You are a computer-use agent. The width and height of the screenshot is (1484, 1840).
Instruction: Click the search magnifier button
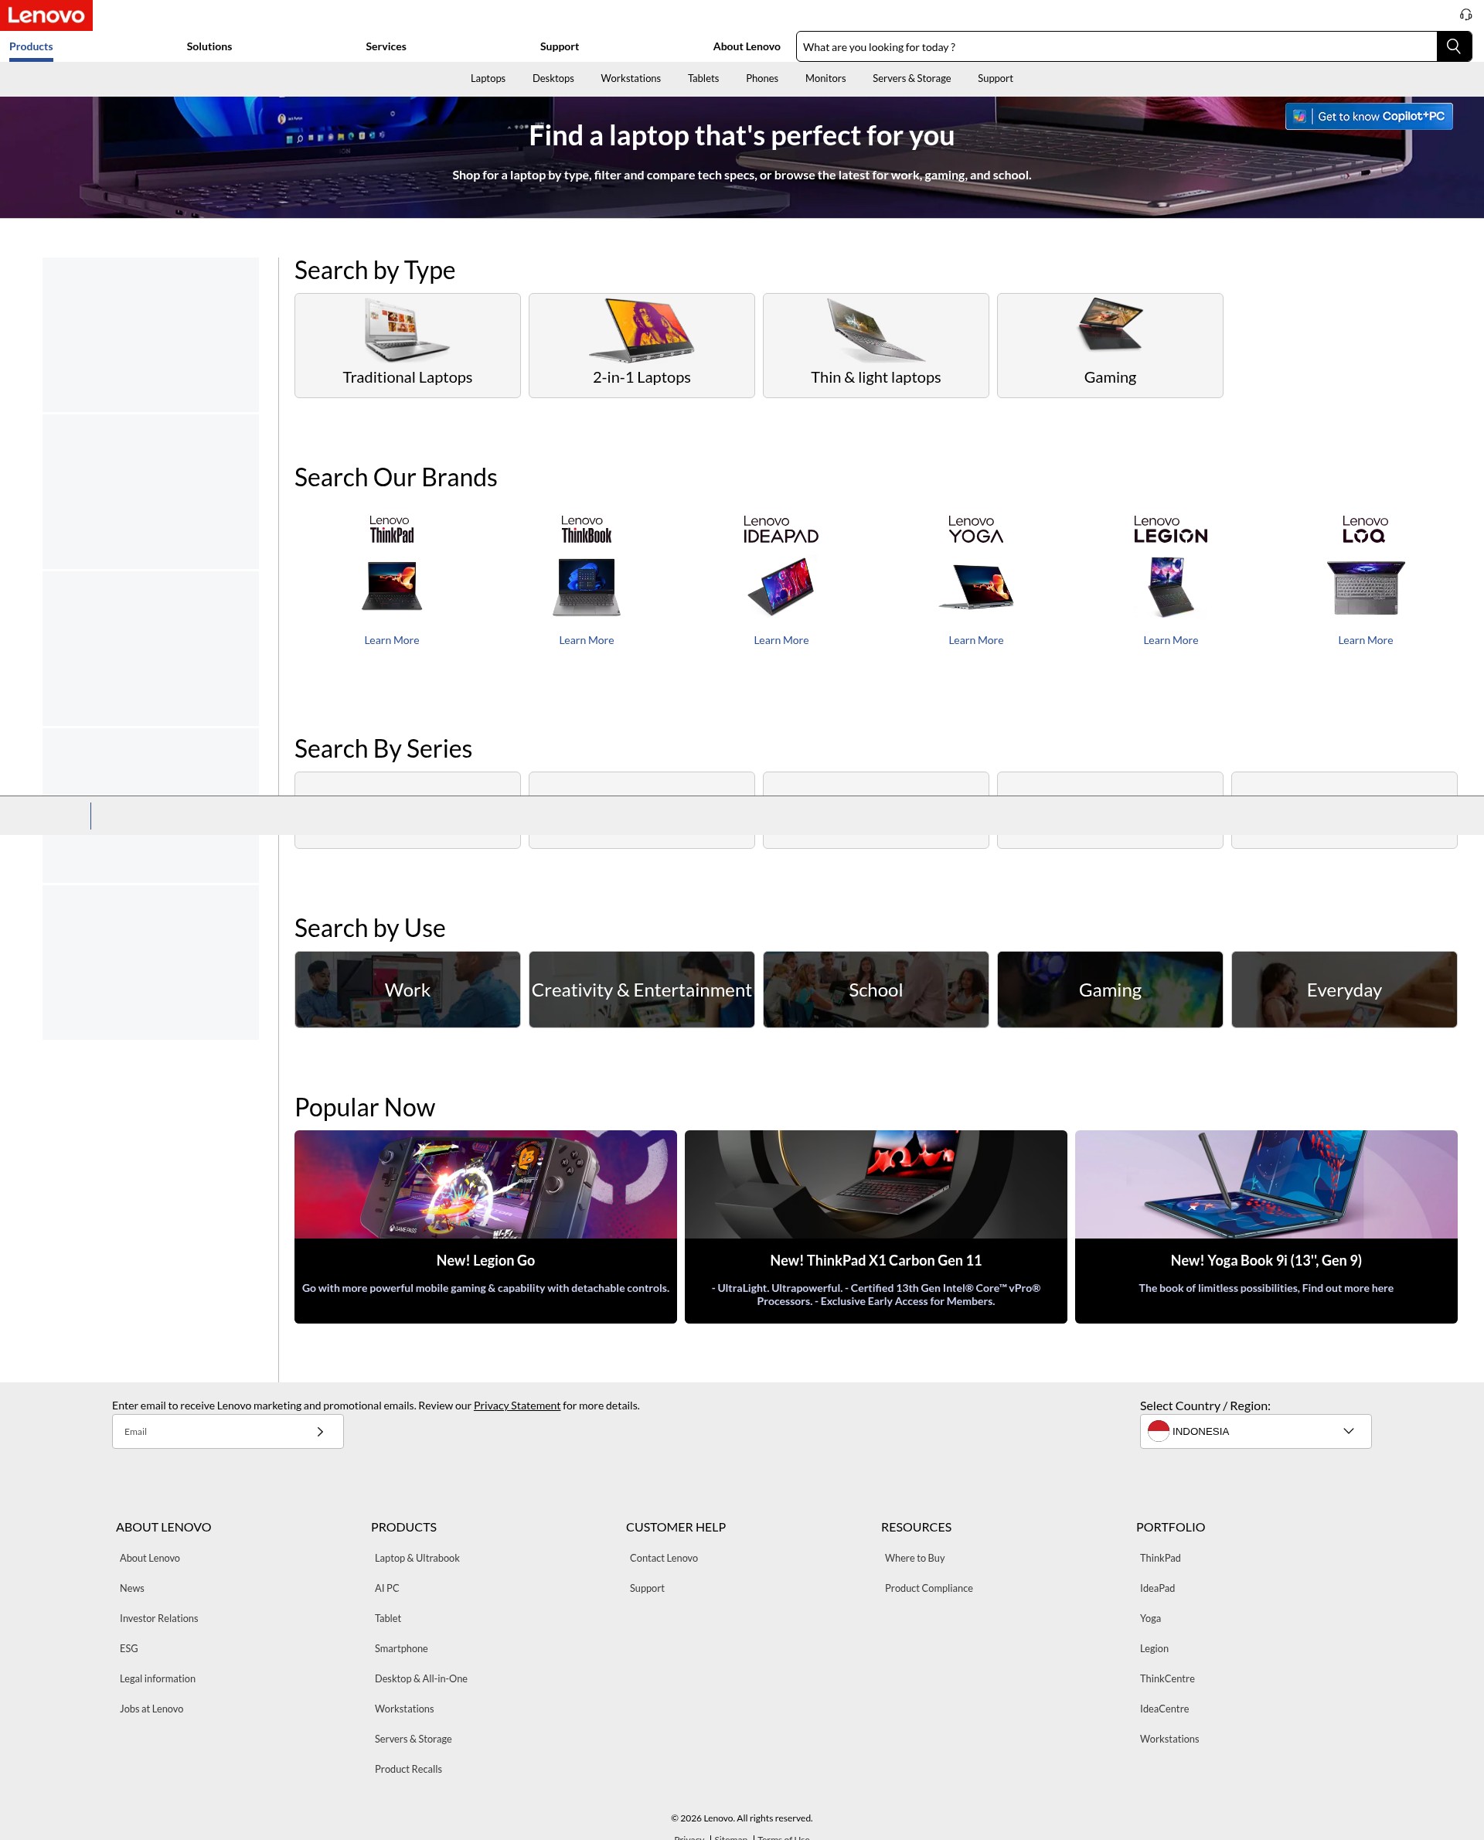(x=1453, y=46)
